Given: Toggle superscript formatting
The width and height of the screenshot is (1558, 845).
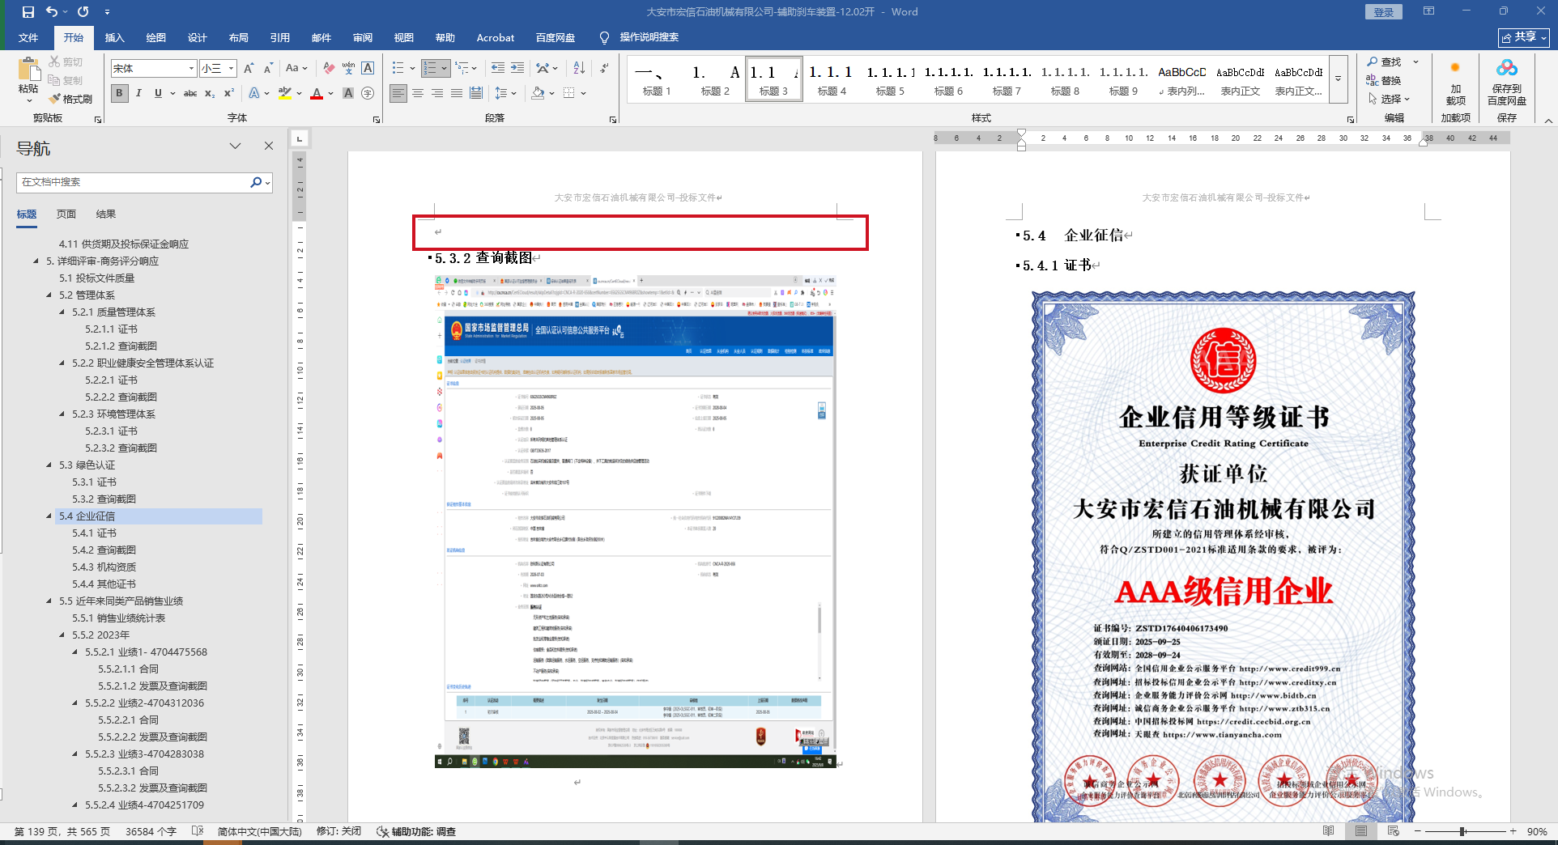Looking at the screenshot, I should pos(229,93).
